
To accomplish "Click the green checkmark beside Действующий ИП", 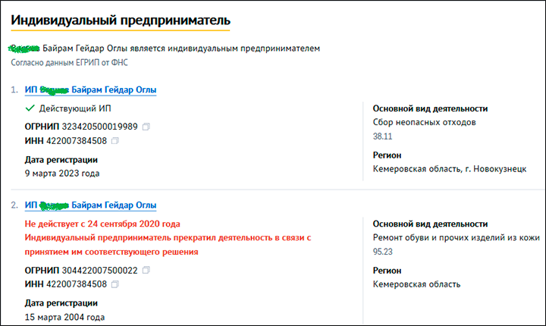I will coord(30,109).
